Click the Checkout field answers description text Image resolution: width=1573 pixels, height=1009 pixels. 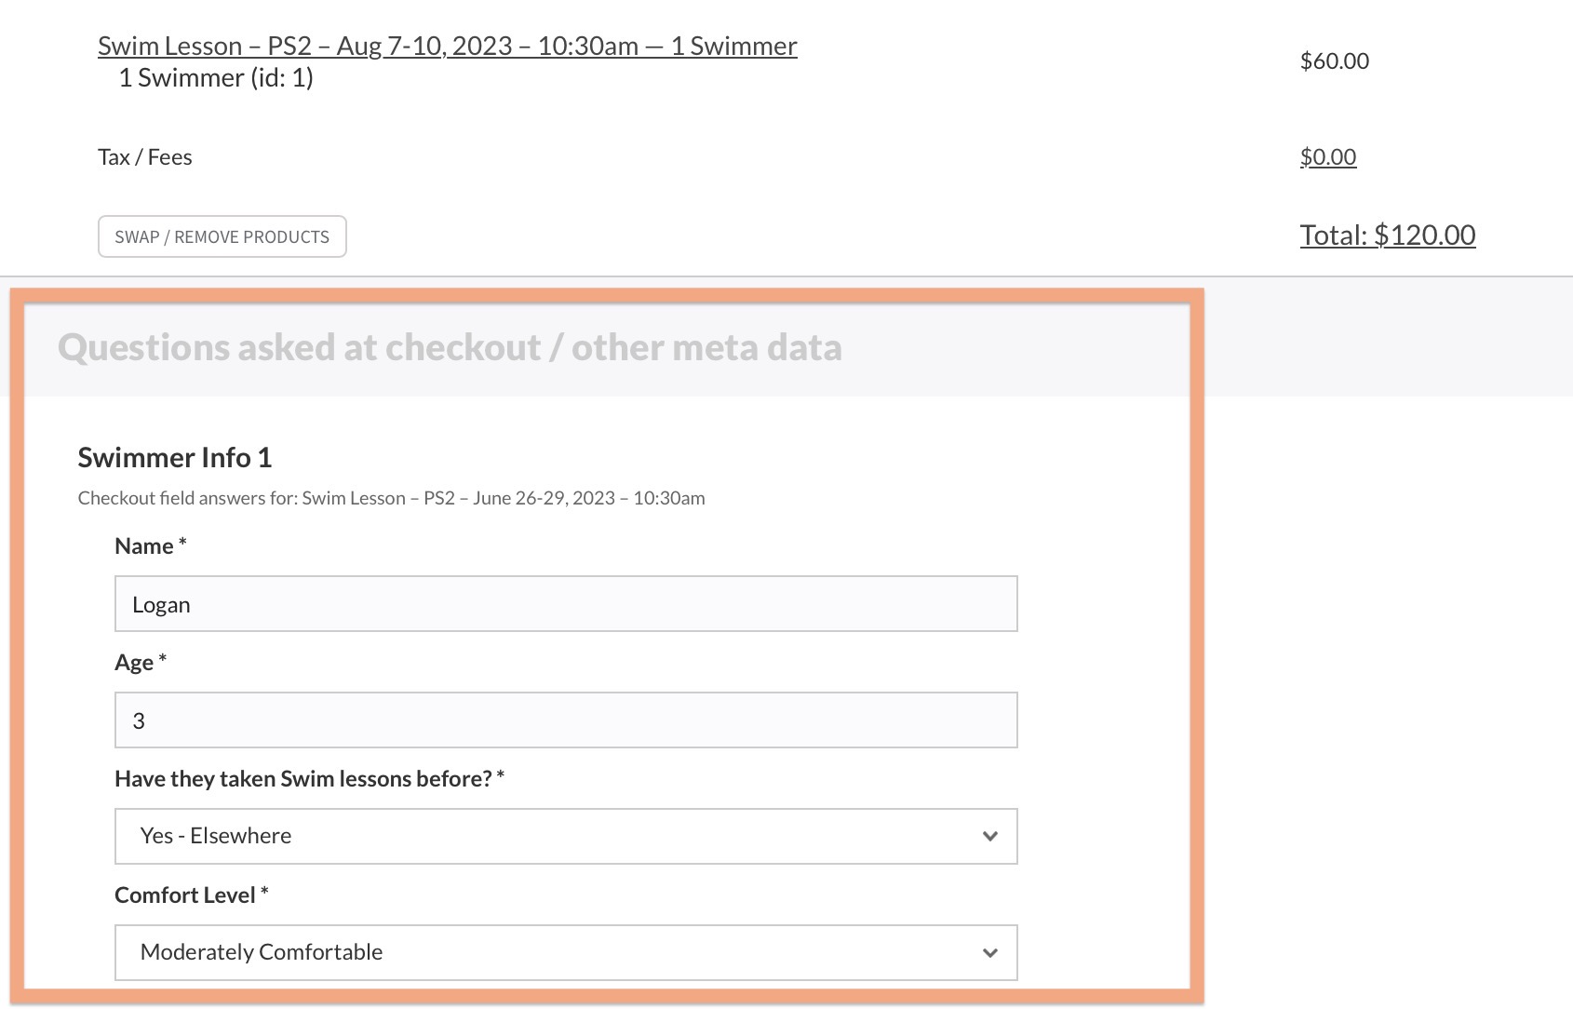pos(391,498)
